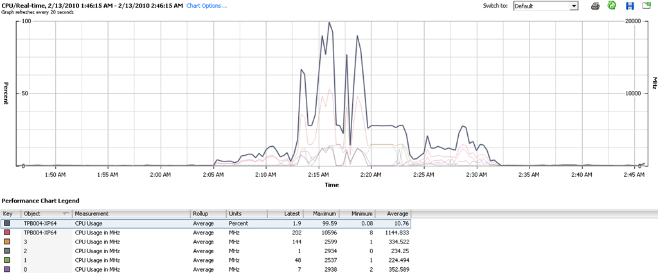Click the orange color key for object 3
Screen dimensions: 658x273
[x=6, y=242]
